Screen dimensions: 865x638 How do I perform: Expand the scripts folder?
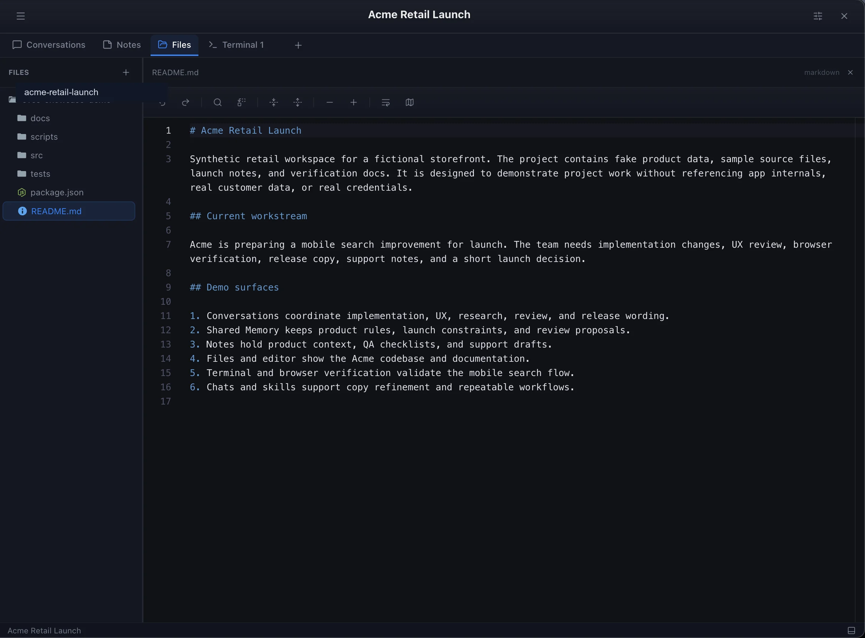click(x=70, y=137)
